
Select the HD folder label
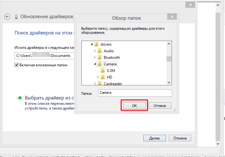pyautogui.click(x=109, y=77)
